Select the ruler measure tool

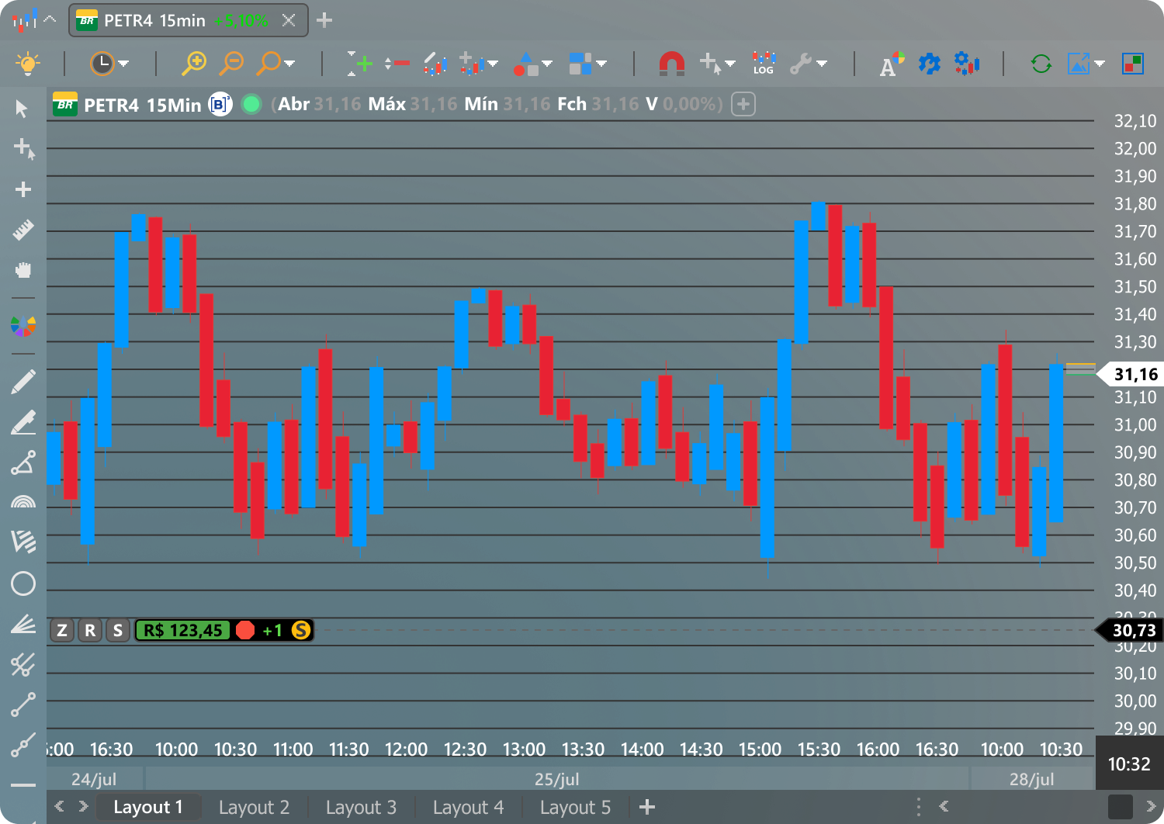23,230
